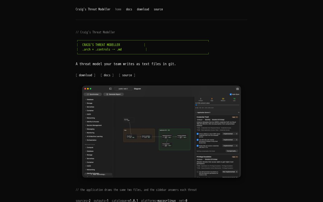Toggle the Auto Sync checkbox

click(231, 94)
